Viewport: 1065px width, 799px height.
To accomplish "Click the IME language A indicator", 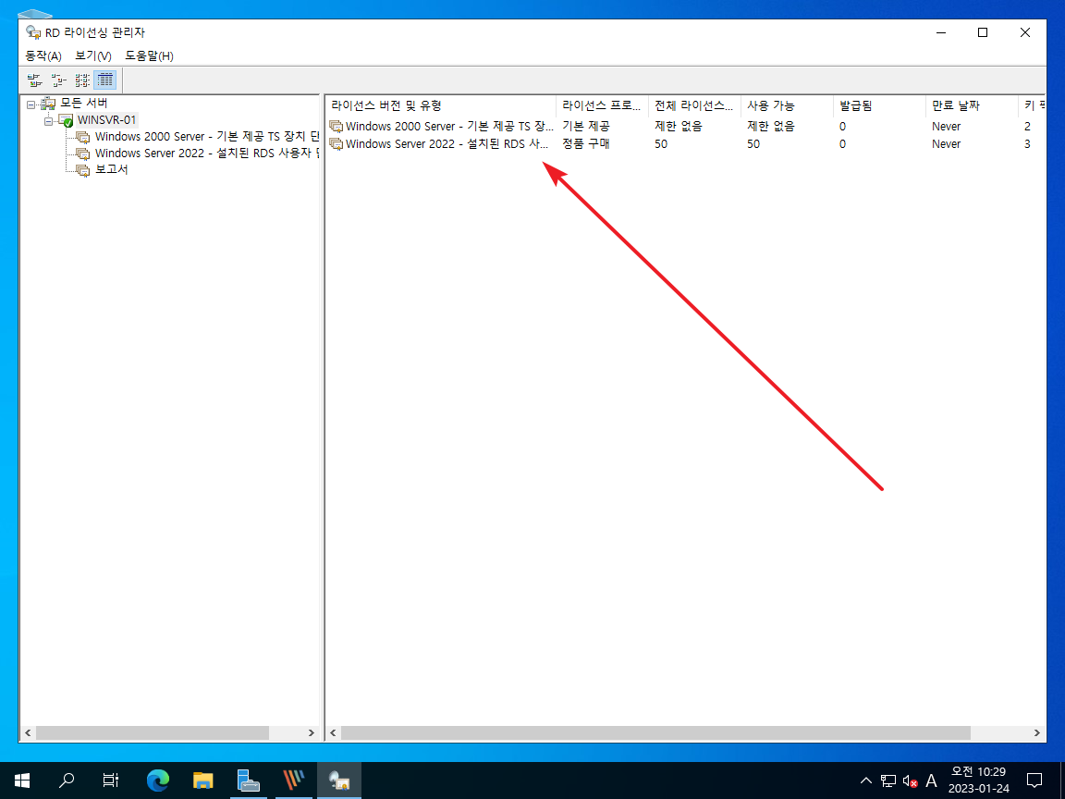I will point(932,781).
